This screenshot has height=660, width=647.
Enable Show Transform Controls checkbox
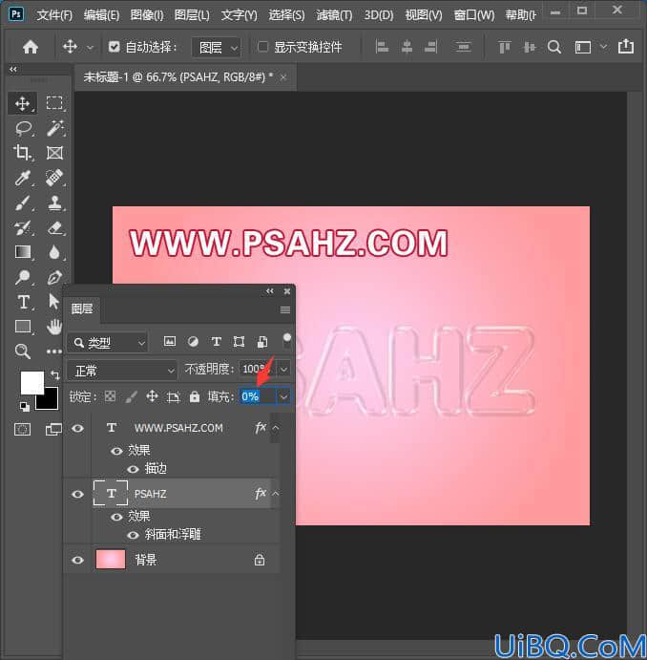[262, 47]
